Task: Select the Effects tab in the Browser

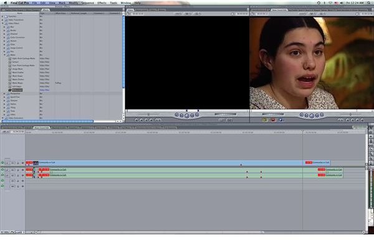Action: (x=46, y=10)
